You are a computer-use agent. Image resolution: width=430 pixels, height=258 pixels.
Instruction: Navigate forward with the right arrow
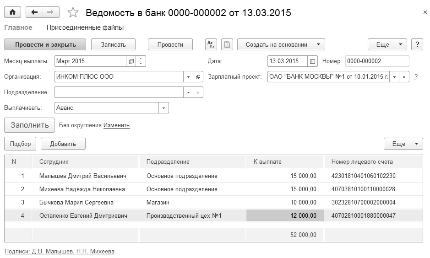[50, 12]
